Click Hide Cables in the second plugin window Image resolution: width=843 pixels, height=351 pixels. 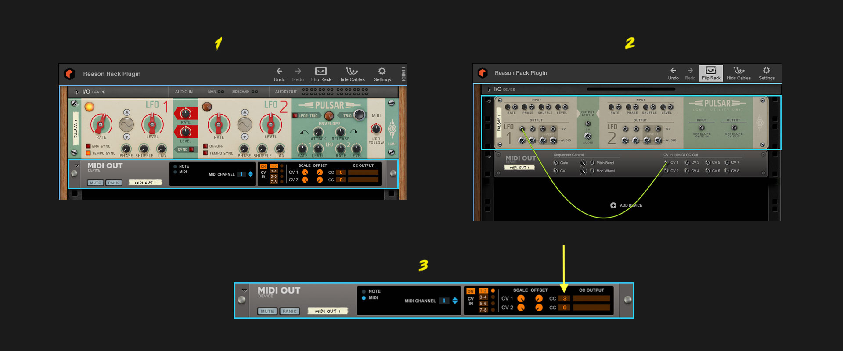pos(739,73)
